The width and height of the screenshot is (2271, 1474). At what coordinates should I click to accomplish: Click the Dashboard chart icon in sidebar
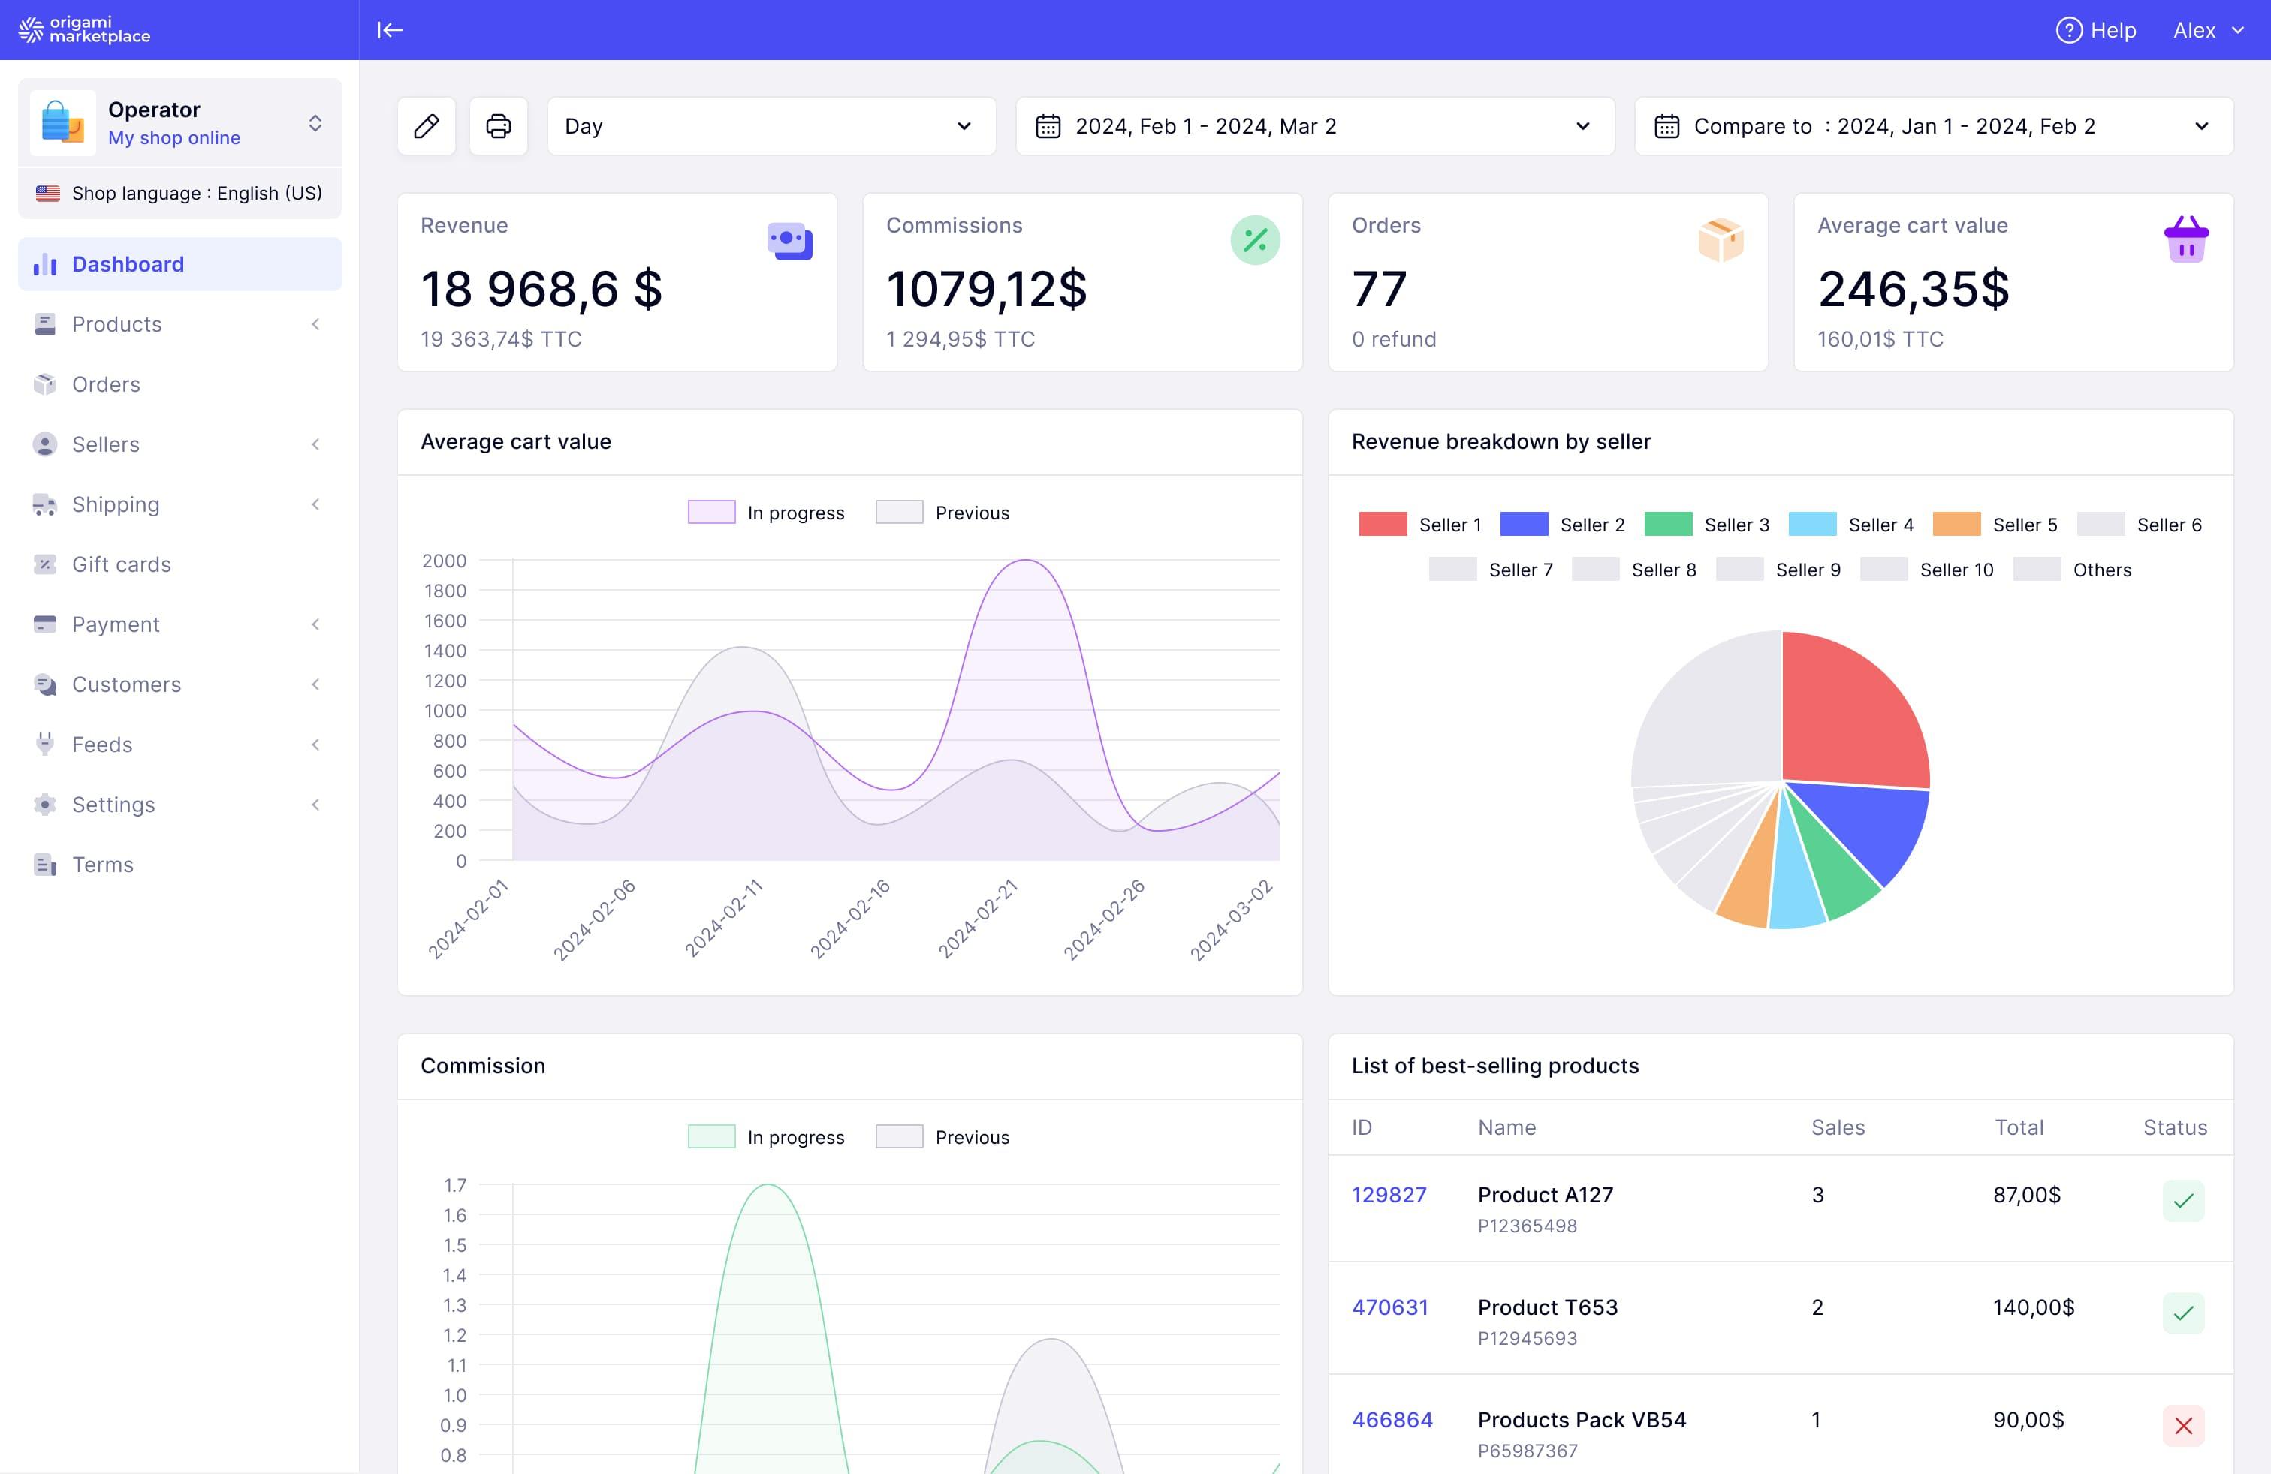(x=45, y=263)
